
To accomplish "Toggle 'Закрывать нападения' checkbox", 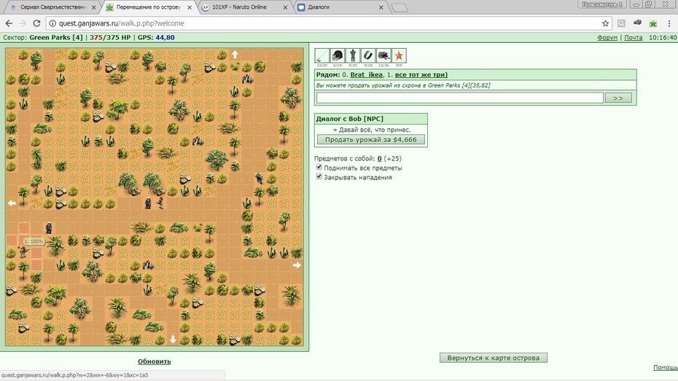I will tap(319, 177).
